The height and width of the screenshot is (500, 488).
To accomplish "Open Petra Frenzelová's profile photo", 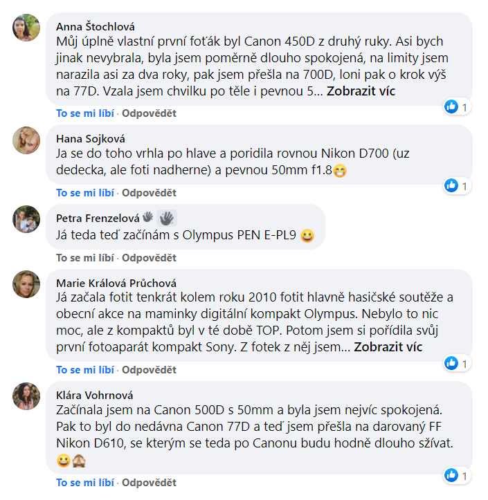I will point(26,219).
